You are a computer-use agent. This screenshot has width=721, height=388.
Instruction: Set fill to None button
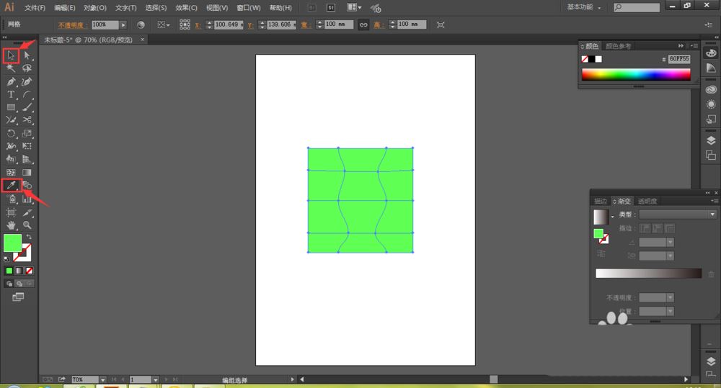point(29,271)
